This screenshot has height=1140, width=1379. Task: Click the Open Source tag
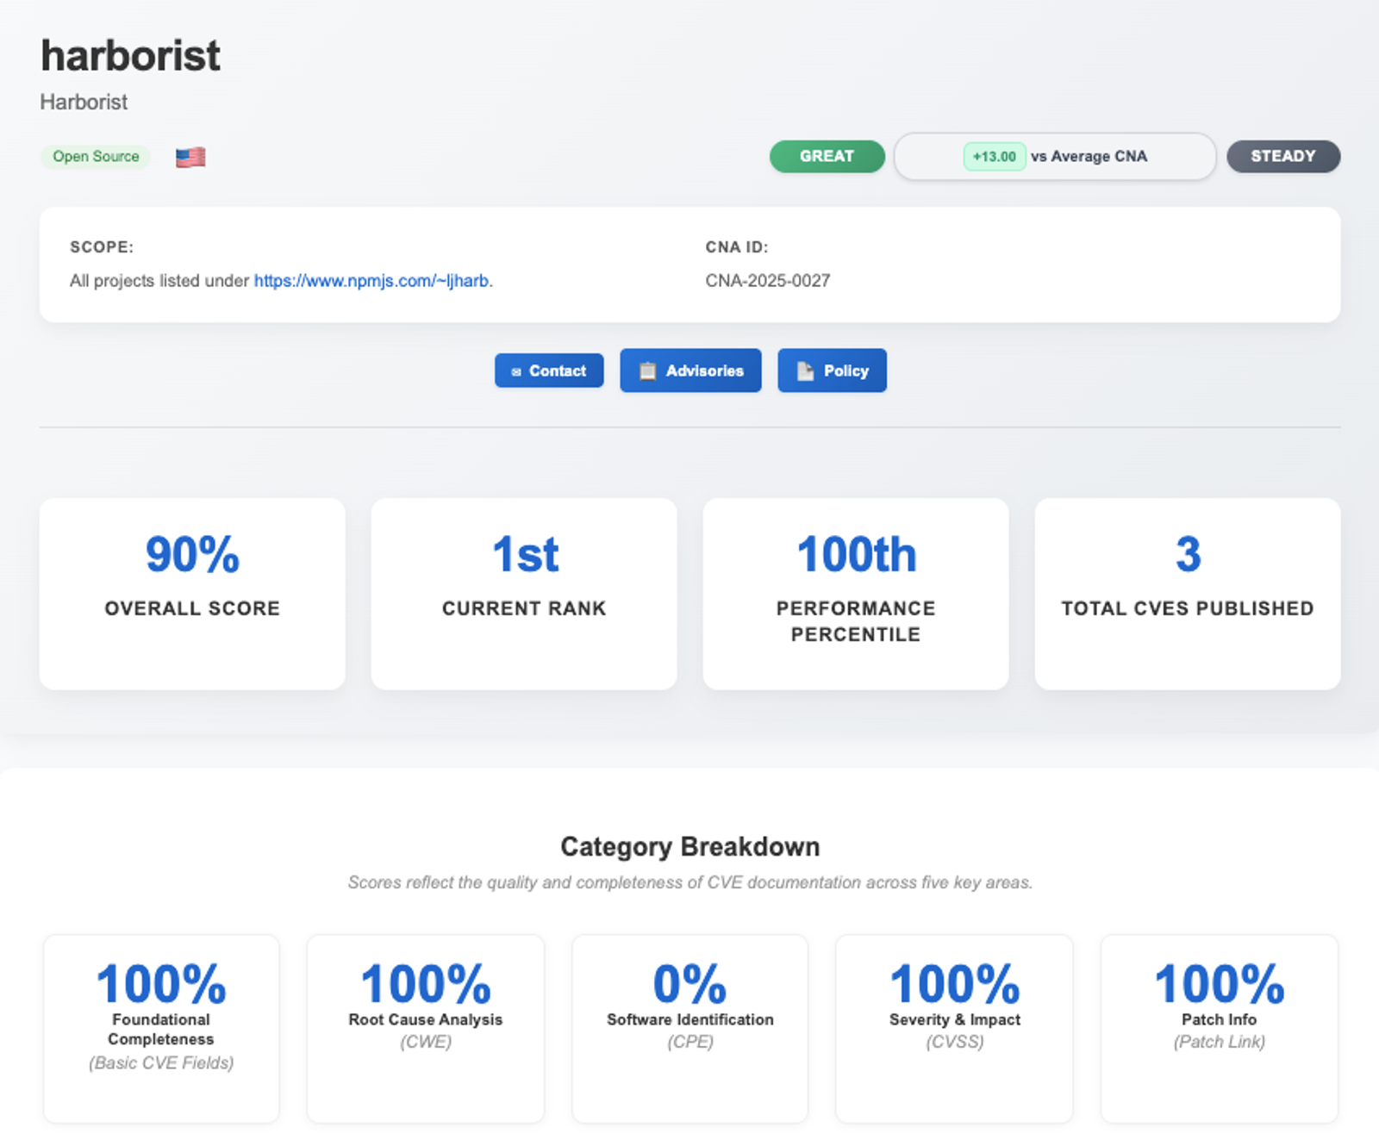[96, 157]
